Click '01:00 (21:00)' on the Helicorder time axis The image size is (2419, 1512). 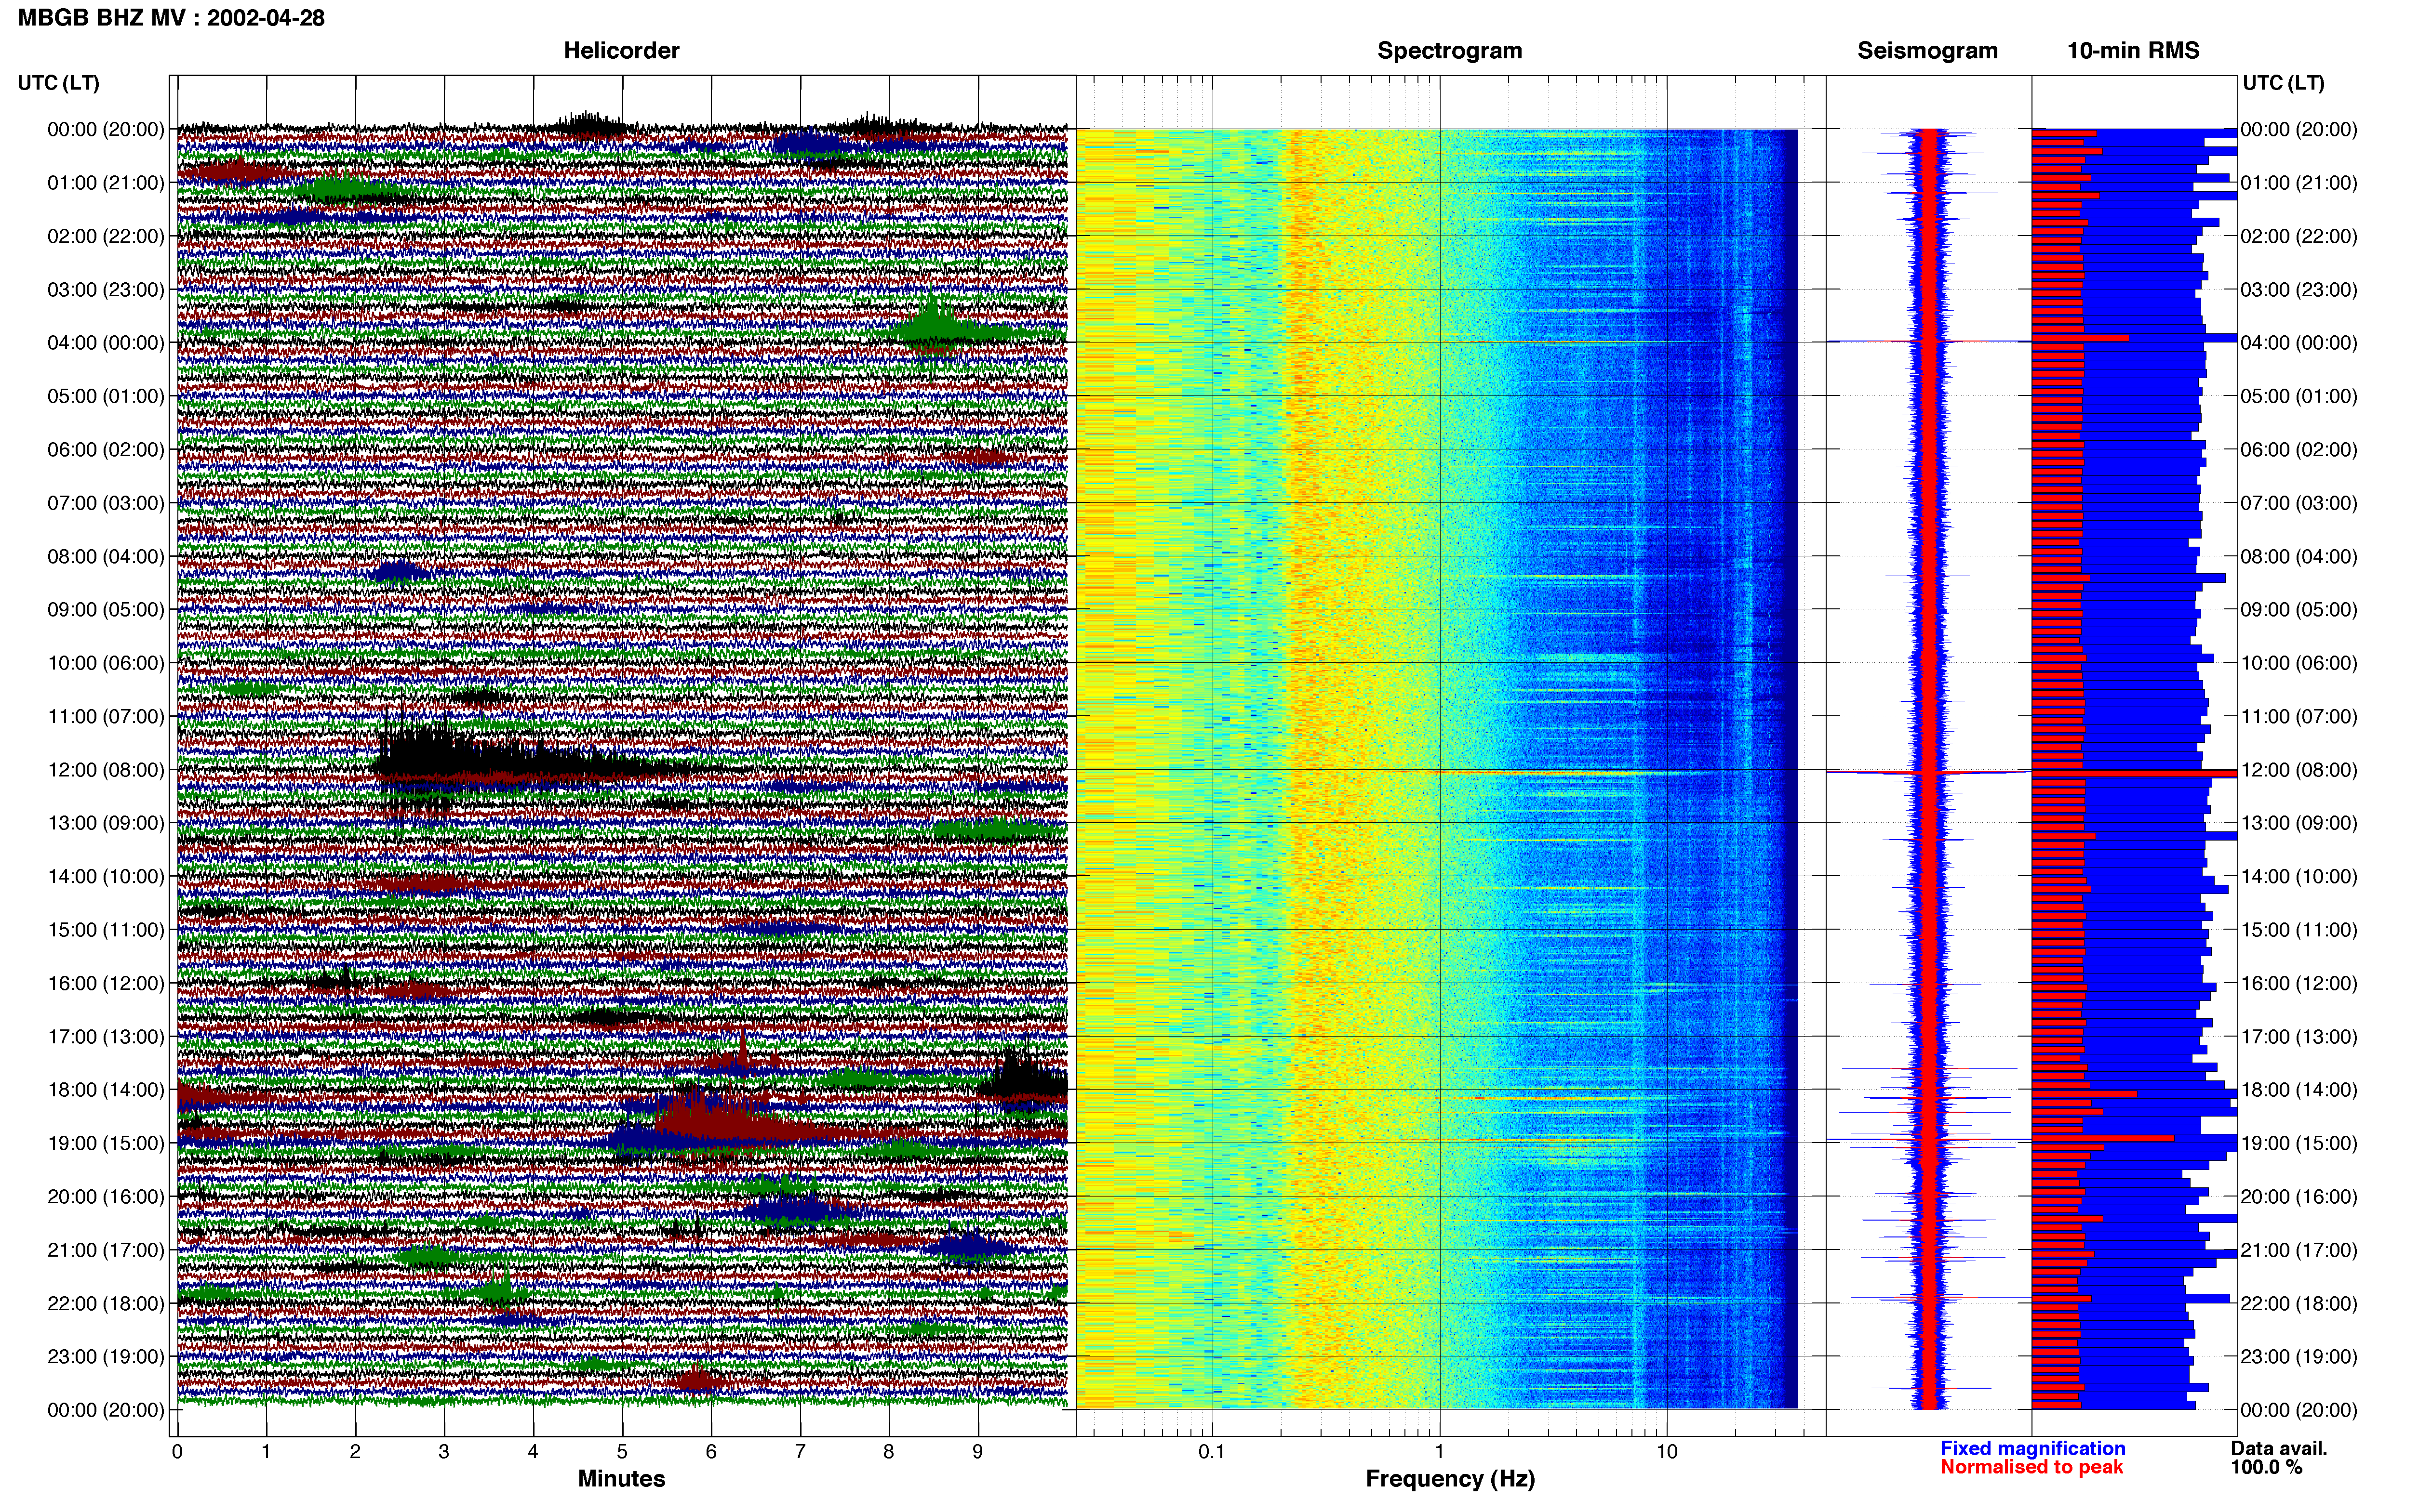(106, 183)
